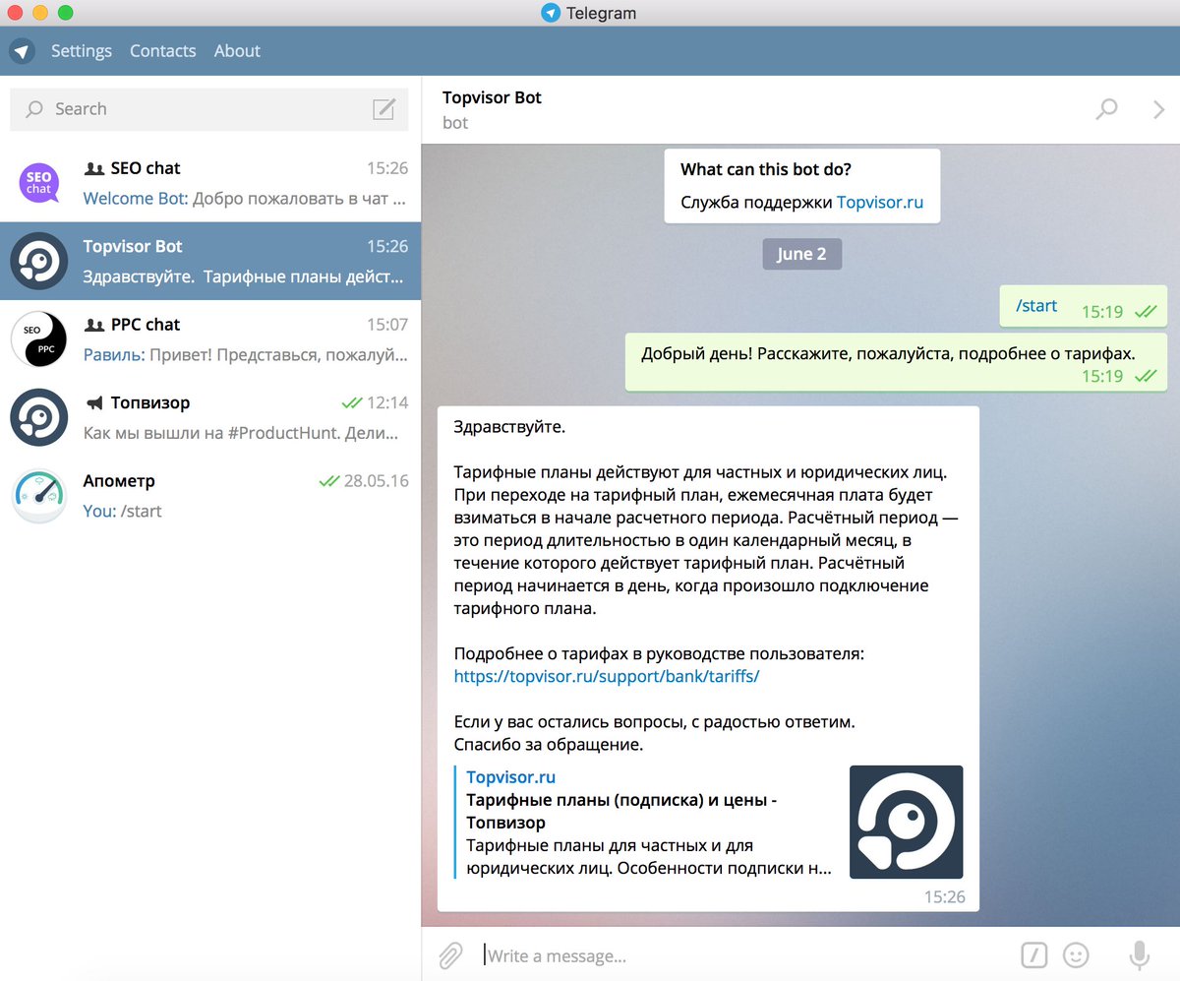
Task: Click the /start command in sent message
Action: click(x=1036, y=306)
